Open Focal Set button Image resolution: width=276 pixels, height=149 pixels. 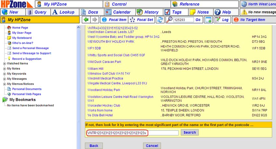point(142,20)
